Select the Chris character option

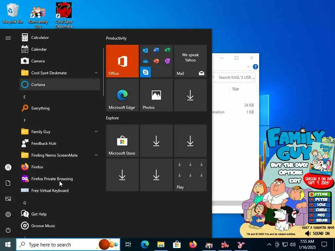(320, 210)
